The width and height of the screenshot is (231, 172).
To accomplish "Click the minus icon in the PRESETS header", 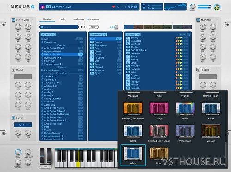I will [x=181, y=35].
